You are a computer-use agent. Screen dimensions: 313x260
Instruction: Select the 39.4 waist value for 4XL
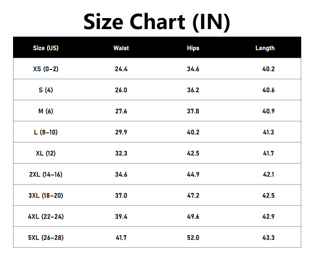coord(121,217)
